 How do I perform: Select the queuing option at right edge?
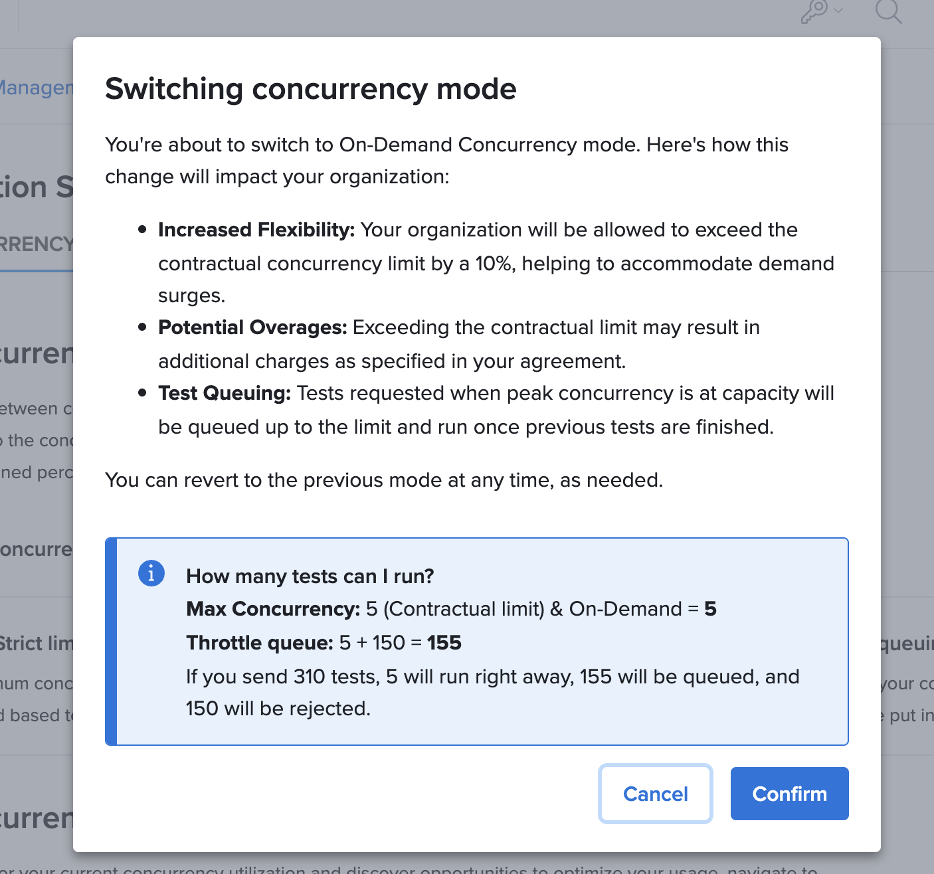pos(906,644)
